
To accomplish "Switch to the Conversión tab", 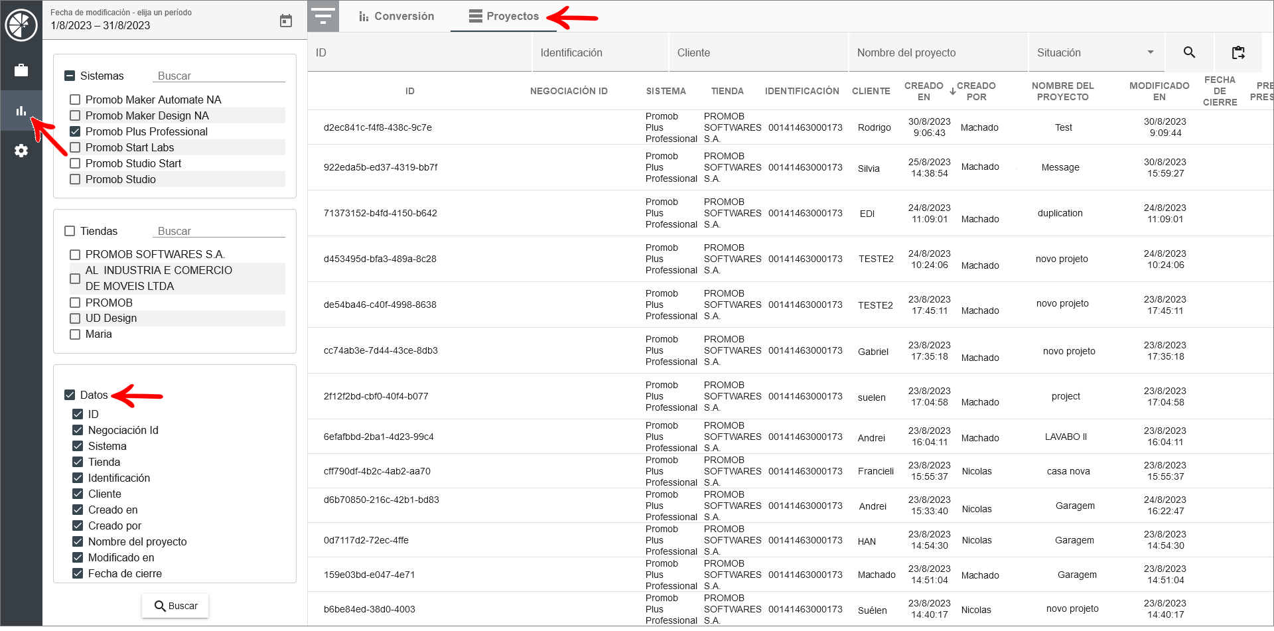I will (x=396, y=16).
